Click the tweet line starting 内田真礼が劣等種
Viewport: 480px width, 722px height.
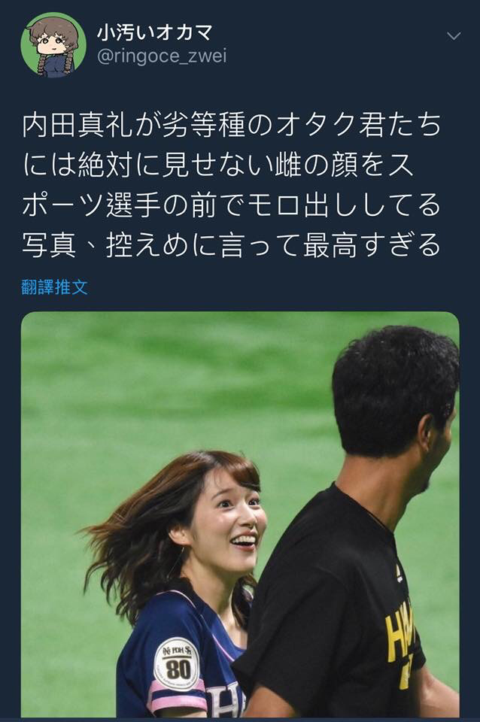(x=232, y=125)
